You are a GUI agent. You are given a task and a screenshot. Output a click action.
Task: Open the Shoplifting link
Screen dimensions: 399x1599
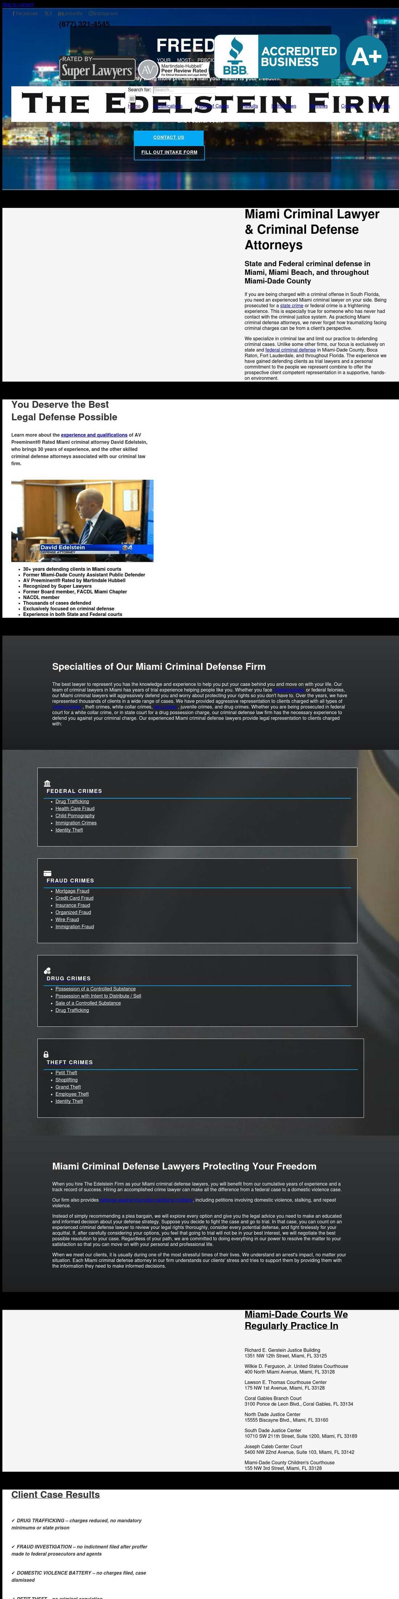pyautogui.click(x=66, y=1080)
